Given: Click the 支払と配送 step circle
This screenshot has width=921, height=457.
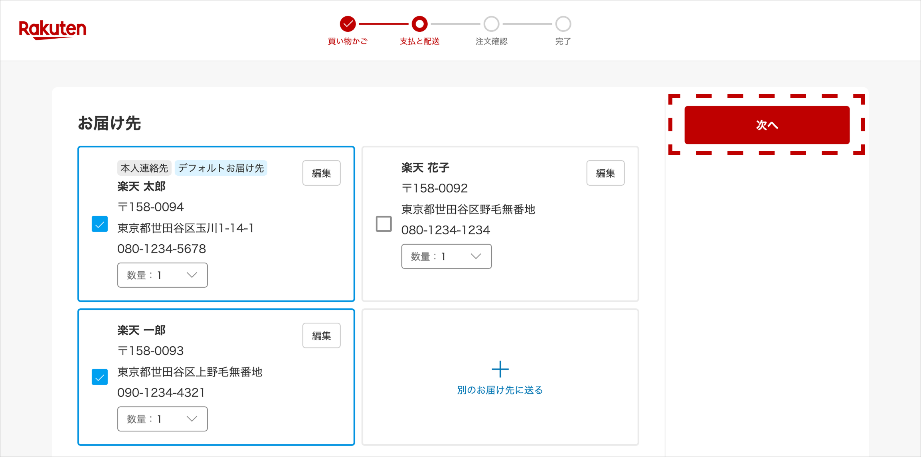Looking at the screenshot, I should point(419,24).
